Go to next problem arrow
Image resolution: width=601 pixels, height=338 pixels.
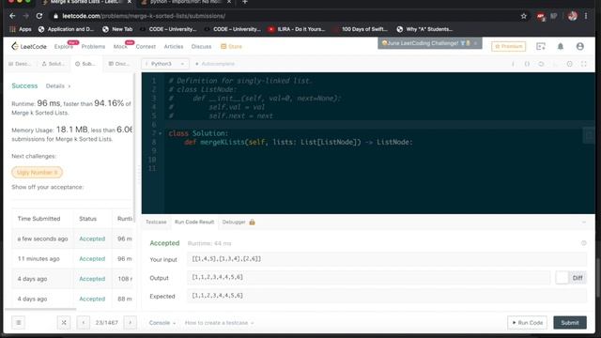[x=130, y=323]
